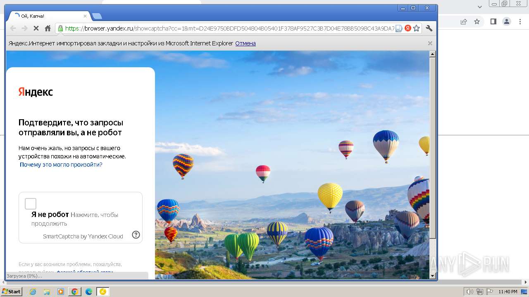Viewport: 529px width, 297px height.
Task: Open Почему это могло произойти? link
Action: coord(61,165)
